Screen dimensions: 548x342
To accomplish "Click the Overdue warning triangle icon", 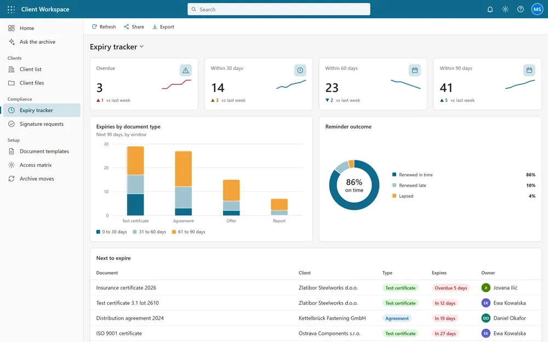I will pos(186,71).
